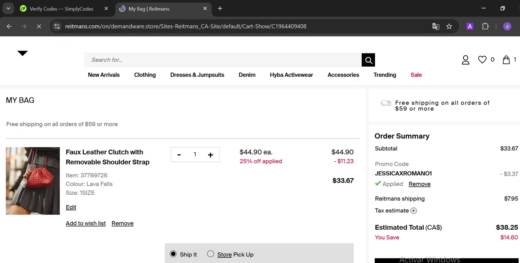Open the account profile icon
520x263 pixels.
tap(465, 60)
